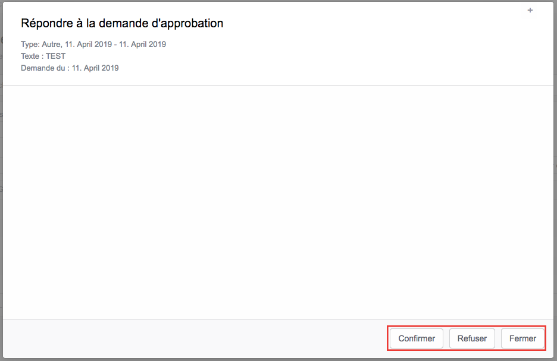Viewport: 557px width, 361px height.
Task: Click the date range "11. April 2019 - 11. April 2019"
Action: [x=115, y=45]
